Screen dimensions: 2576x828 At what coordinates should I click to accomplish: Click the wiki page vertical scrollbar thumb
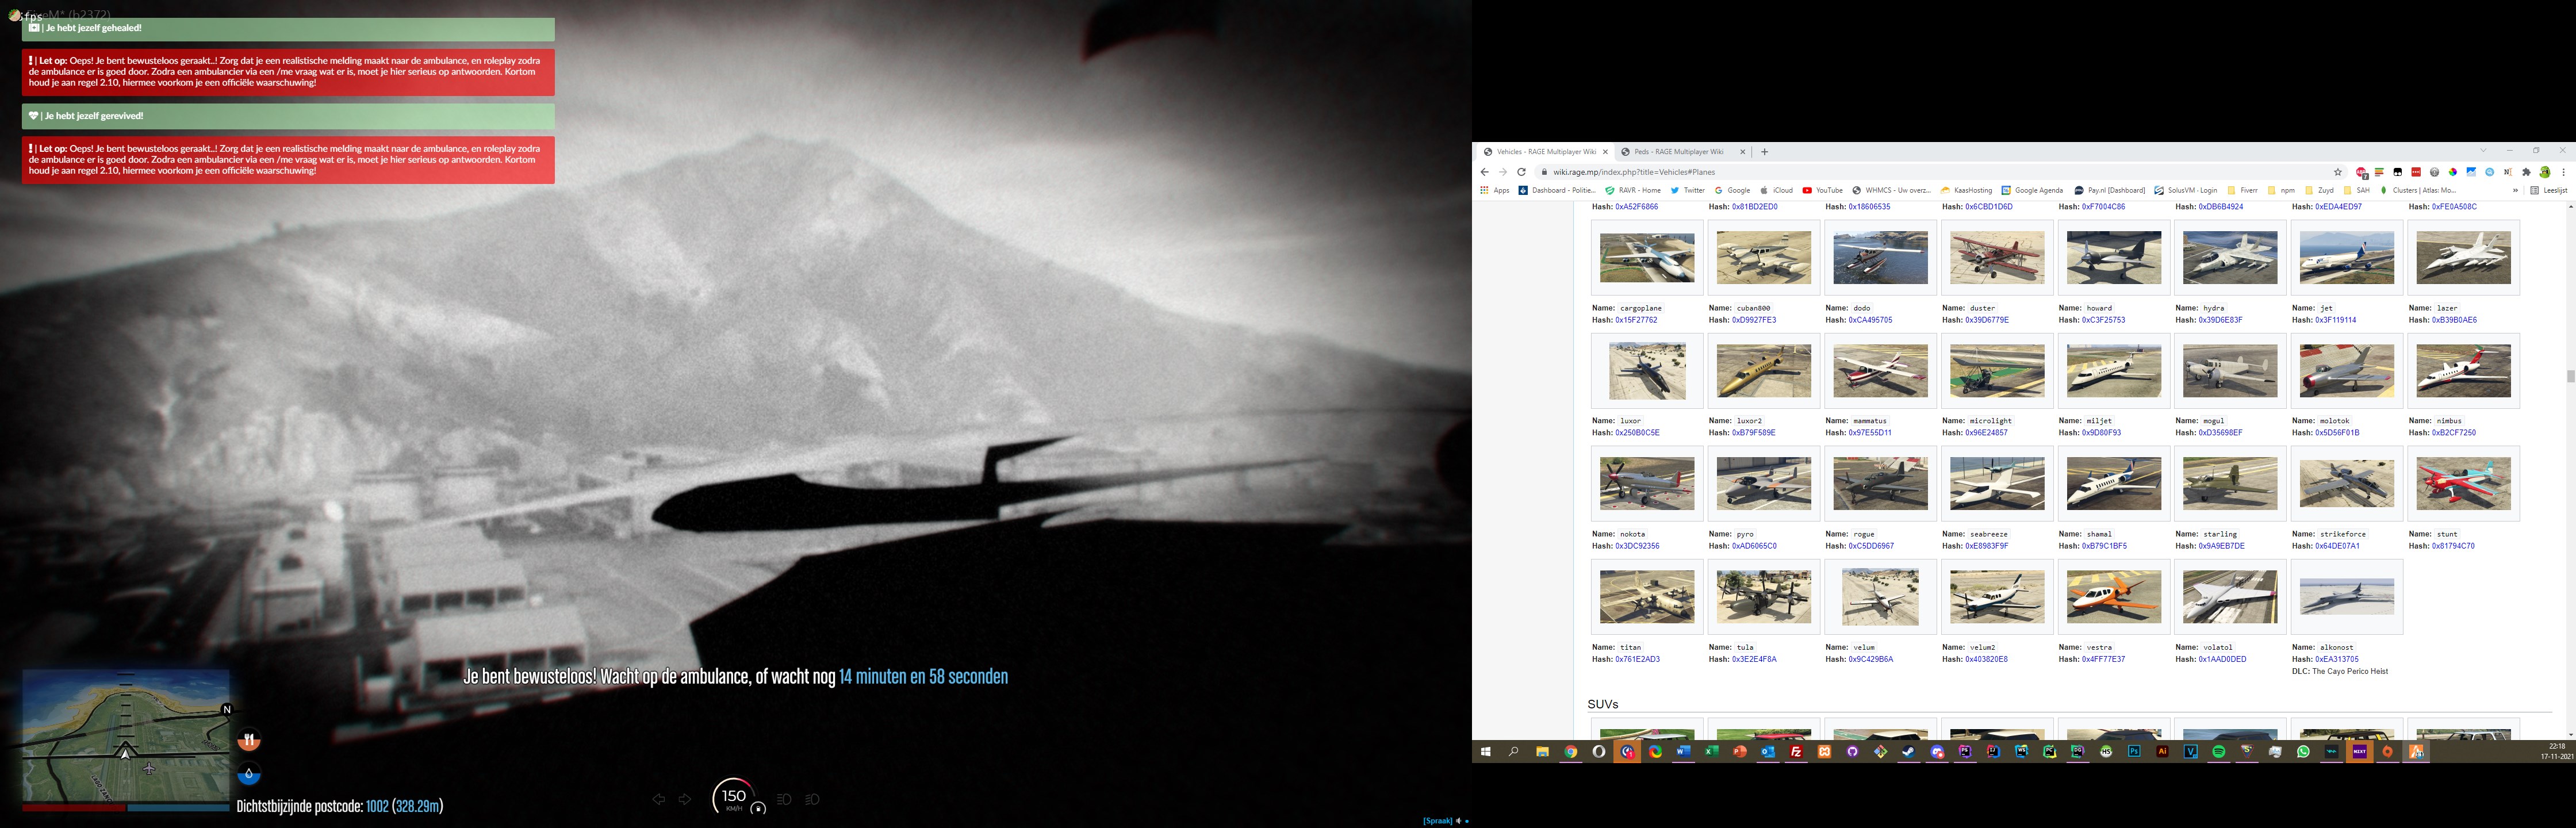click(2570, 376)
